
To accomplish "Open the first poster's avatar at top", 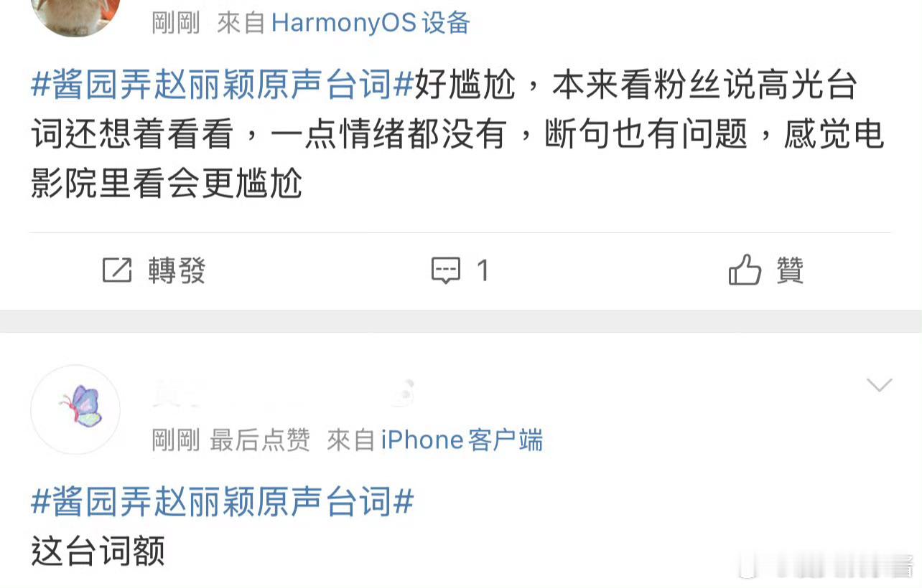I will pos(75,14).
